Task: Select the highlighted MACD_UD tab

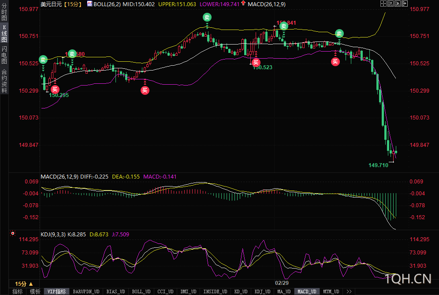Action: tap(307, 291)
